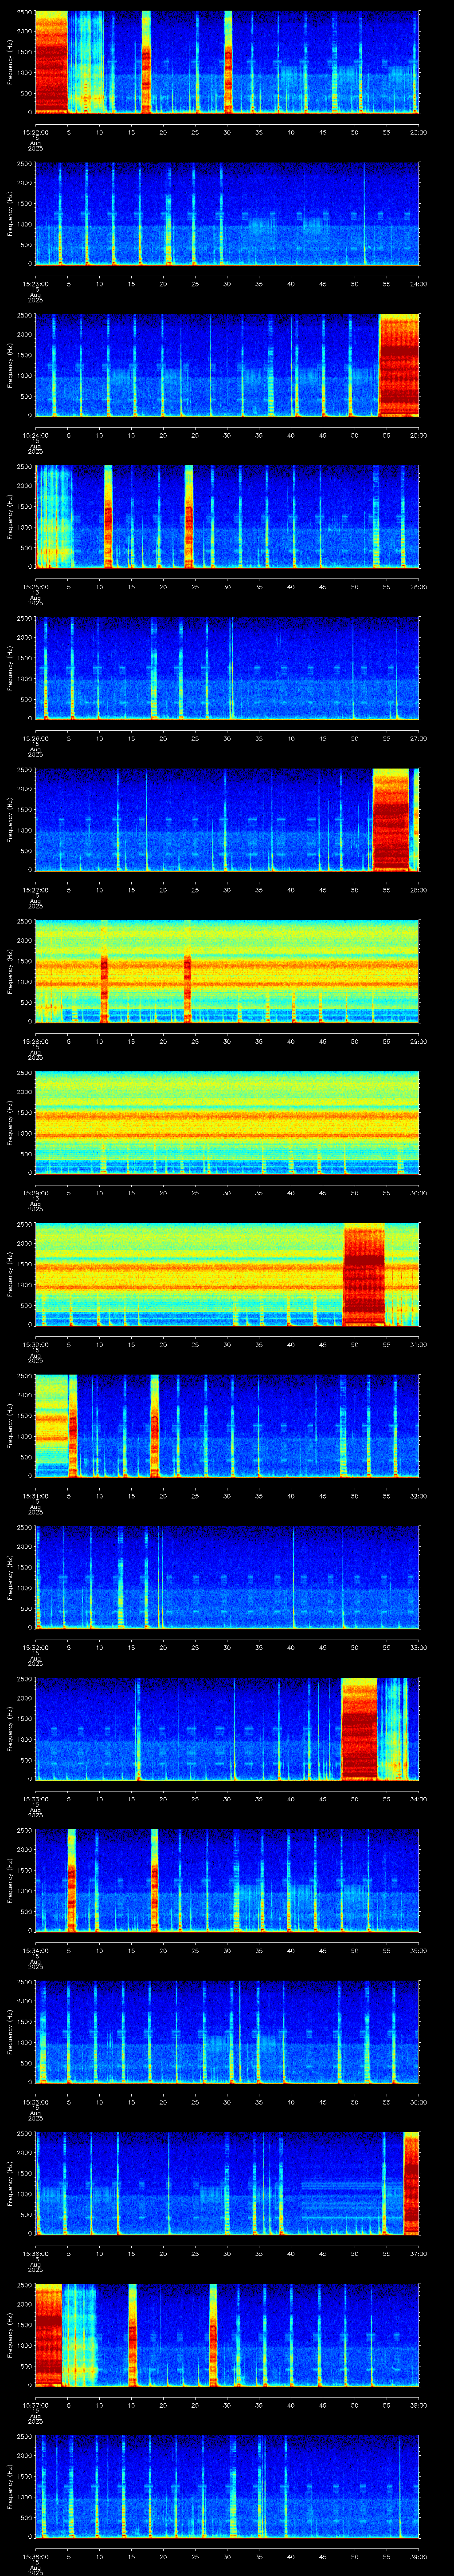Open the spectrogram panel starting at 15:33:00

click(x=227, y=1728)
